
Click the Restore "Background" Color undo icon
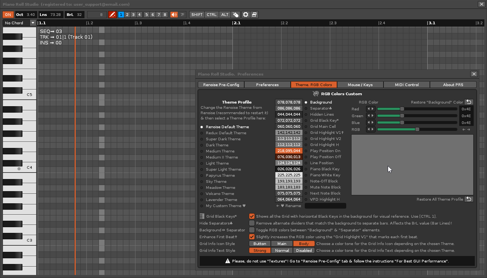[469, 102]
